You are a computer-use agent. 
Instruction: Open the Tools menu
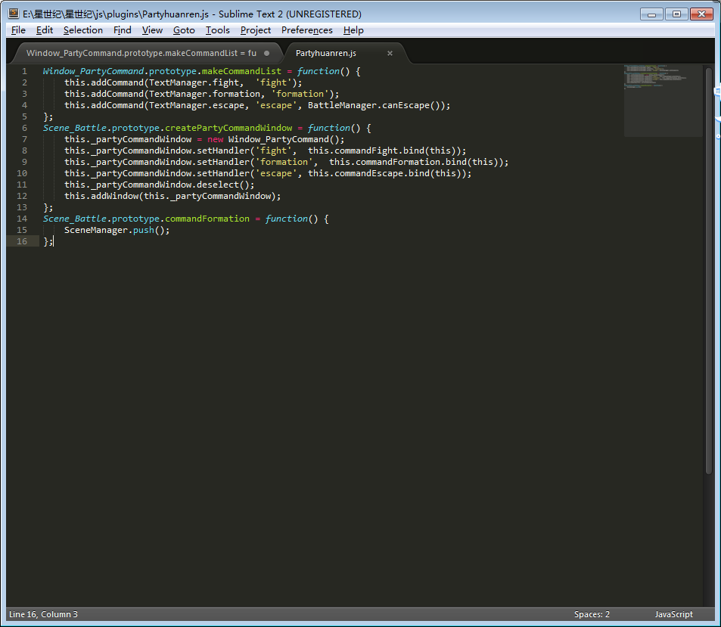217,30
